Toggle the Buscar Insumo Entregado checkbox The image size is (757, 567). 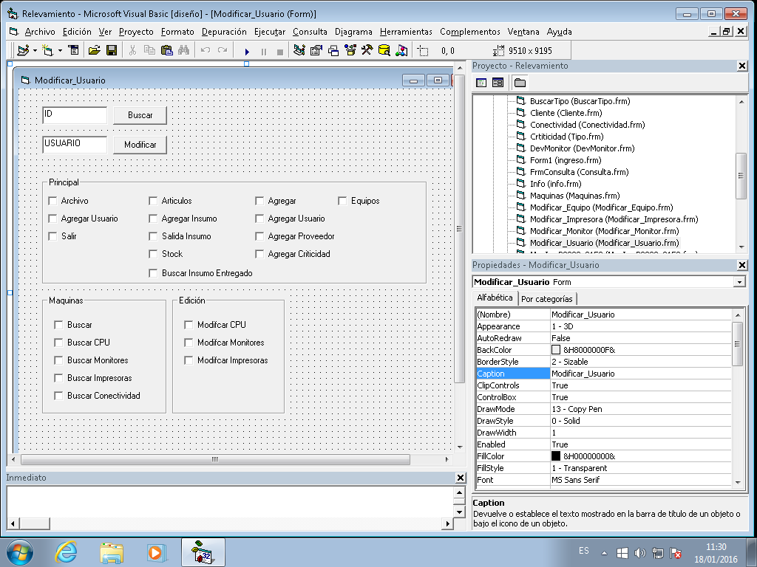153,273
